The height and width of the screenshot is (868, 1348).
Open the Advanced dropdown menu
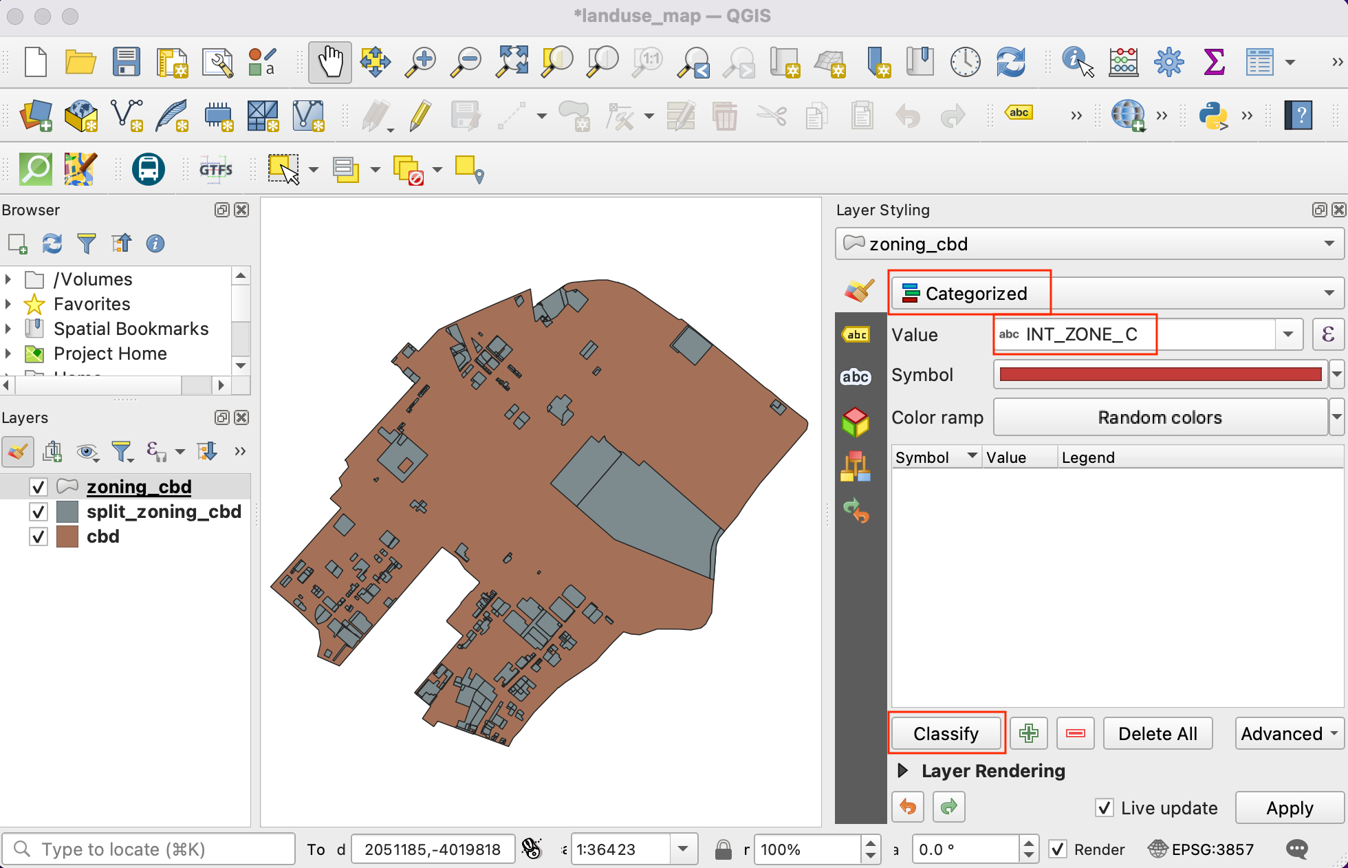[x=1289, y=734]
